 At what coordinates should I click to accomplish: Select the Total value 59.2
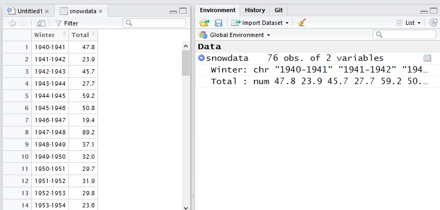83,96
